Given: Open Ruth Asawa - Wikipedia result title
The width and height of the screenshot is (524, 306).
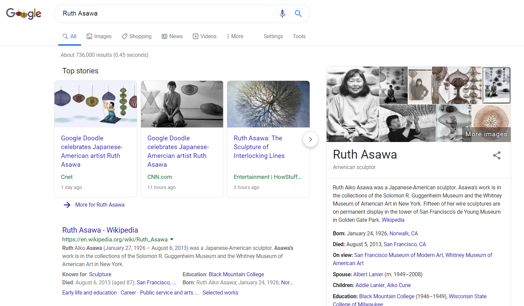Looking at the screenshot, I should pos(100,230).
